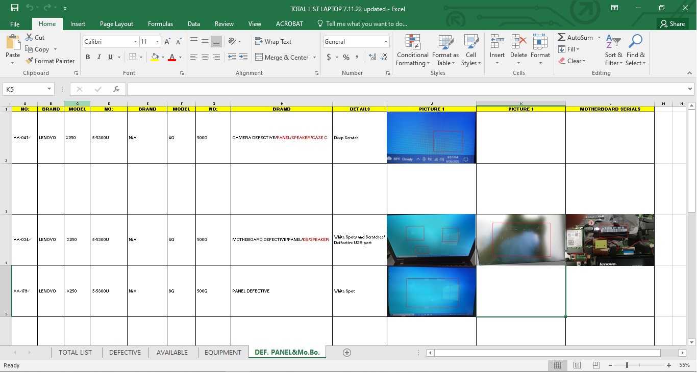The width and height of the screenshot is (697, 373).
Task: Decrease decimal places
Action: [x=384, y=57]
